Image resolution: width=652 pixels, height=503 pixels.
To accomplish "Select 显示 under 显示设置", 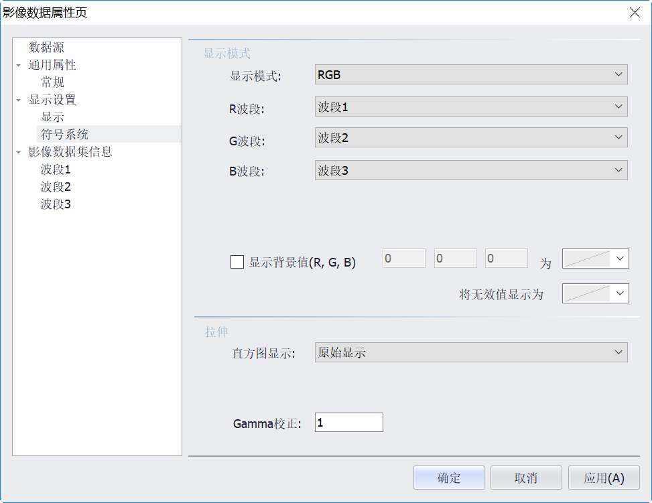I will coord(52,117).
